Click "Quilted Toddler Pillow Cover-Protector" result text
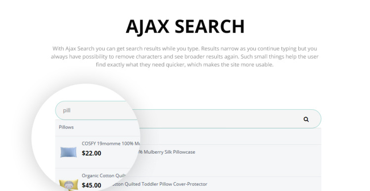This screenshot has height=191, width=370. coord(159,184)
